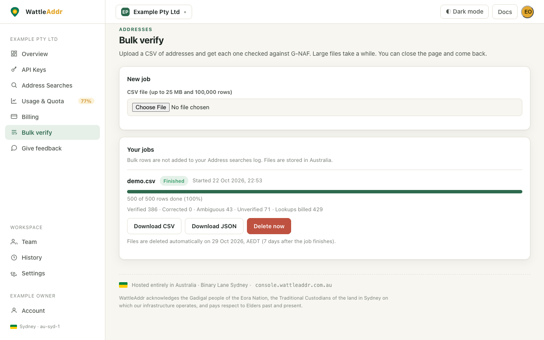Click the WattleAddr pin logo icon
The image size is (544, 340).
[15, 12]
